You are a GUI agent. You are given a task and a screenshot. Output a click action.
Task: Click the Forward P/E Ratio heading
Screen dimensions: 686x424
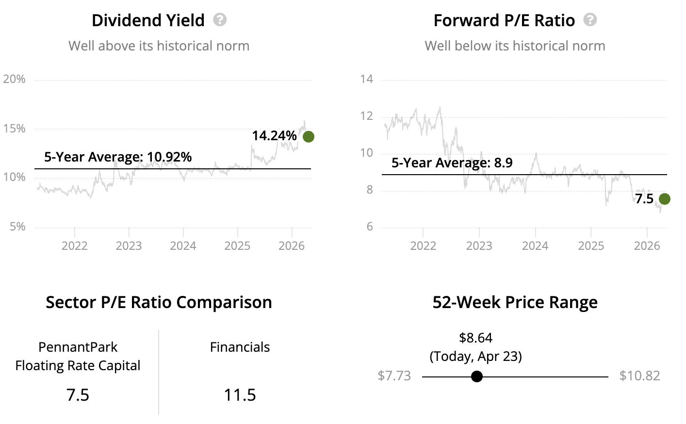pyautogui.click(x=504, y=20)
